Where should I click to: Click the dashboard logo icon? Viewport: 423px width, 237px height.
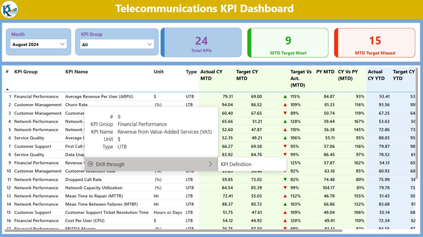(x=9, y=9)
